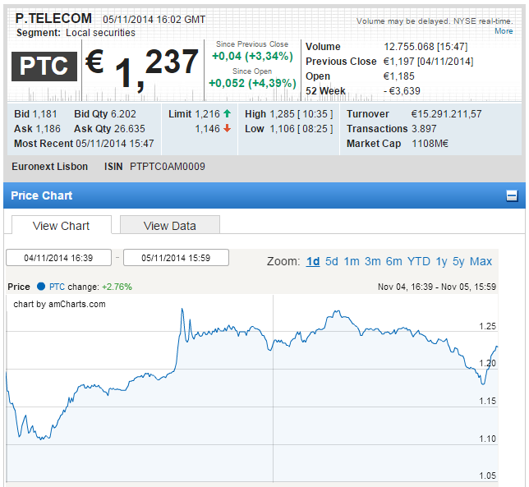The image size is (529, 487).
Task: Click the Bid Qty value 6.202
Action: click(x=123, y=114)
